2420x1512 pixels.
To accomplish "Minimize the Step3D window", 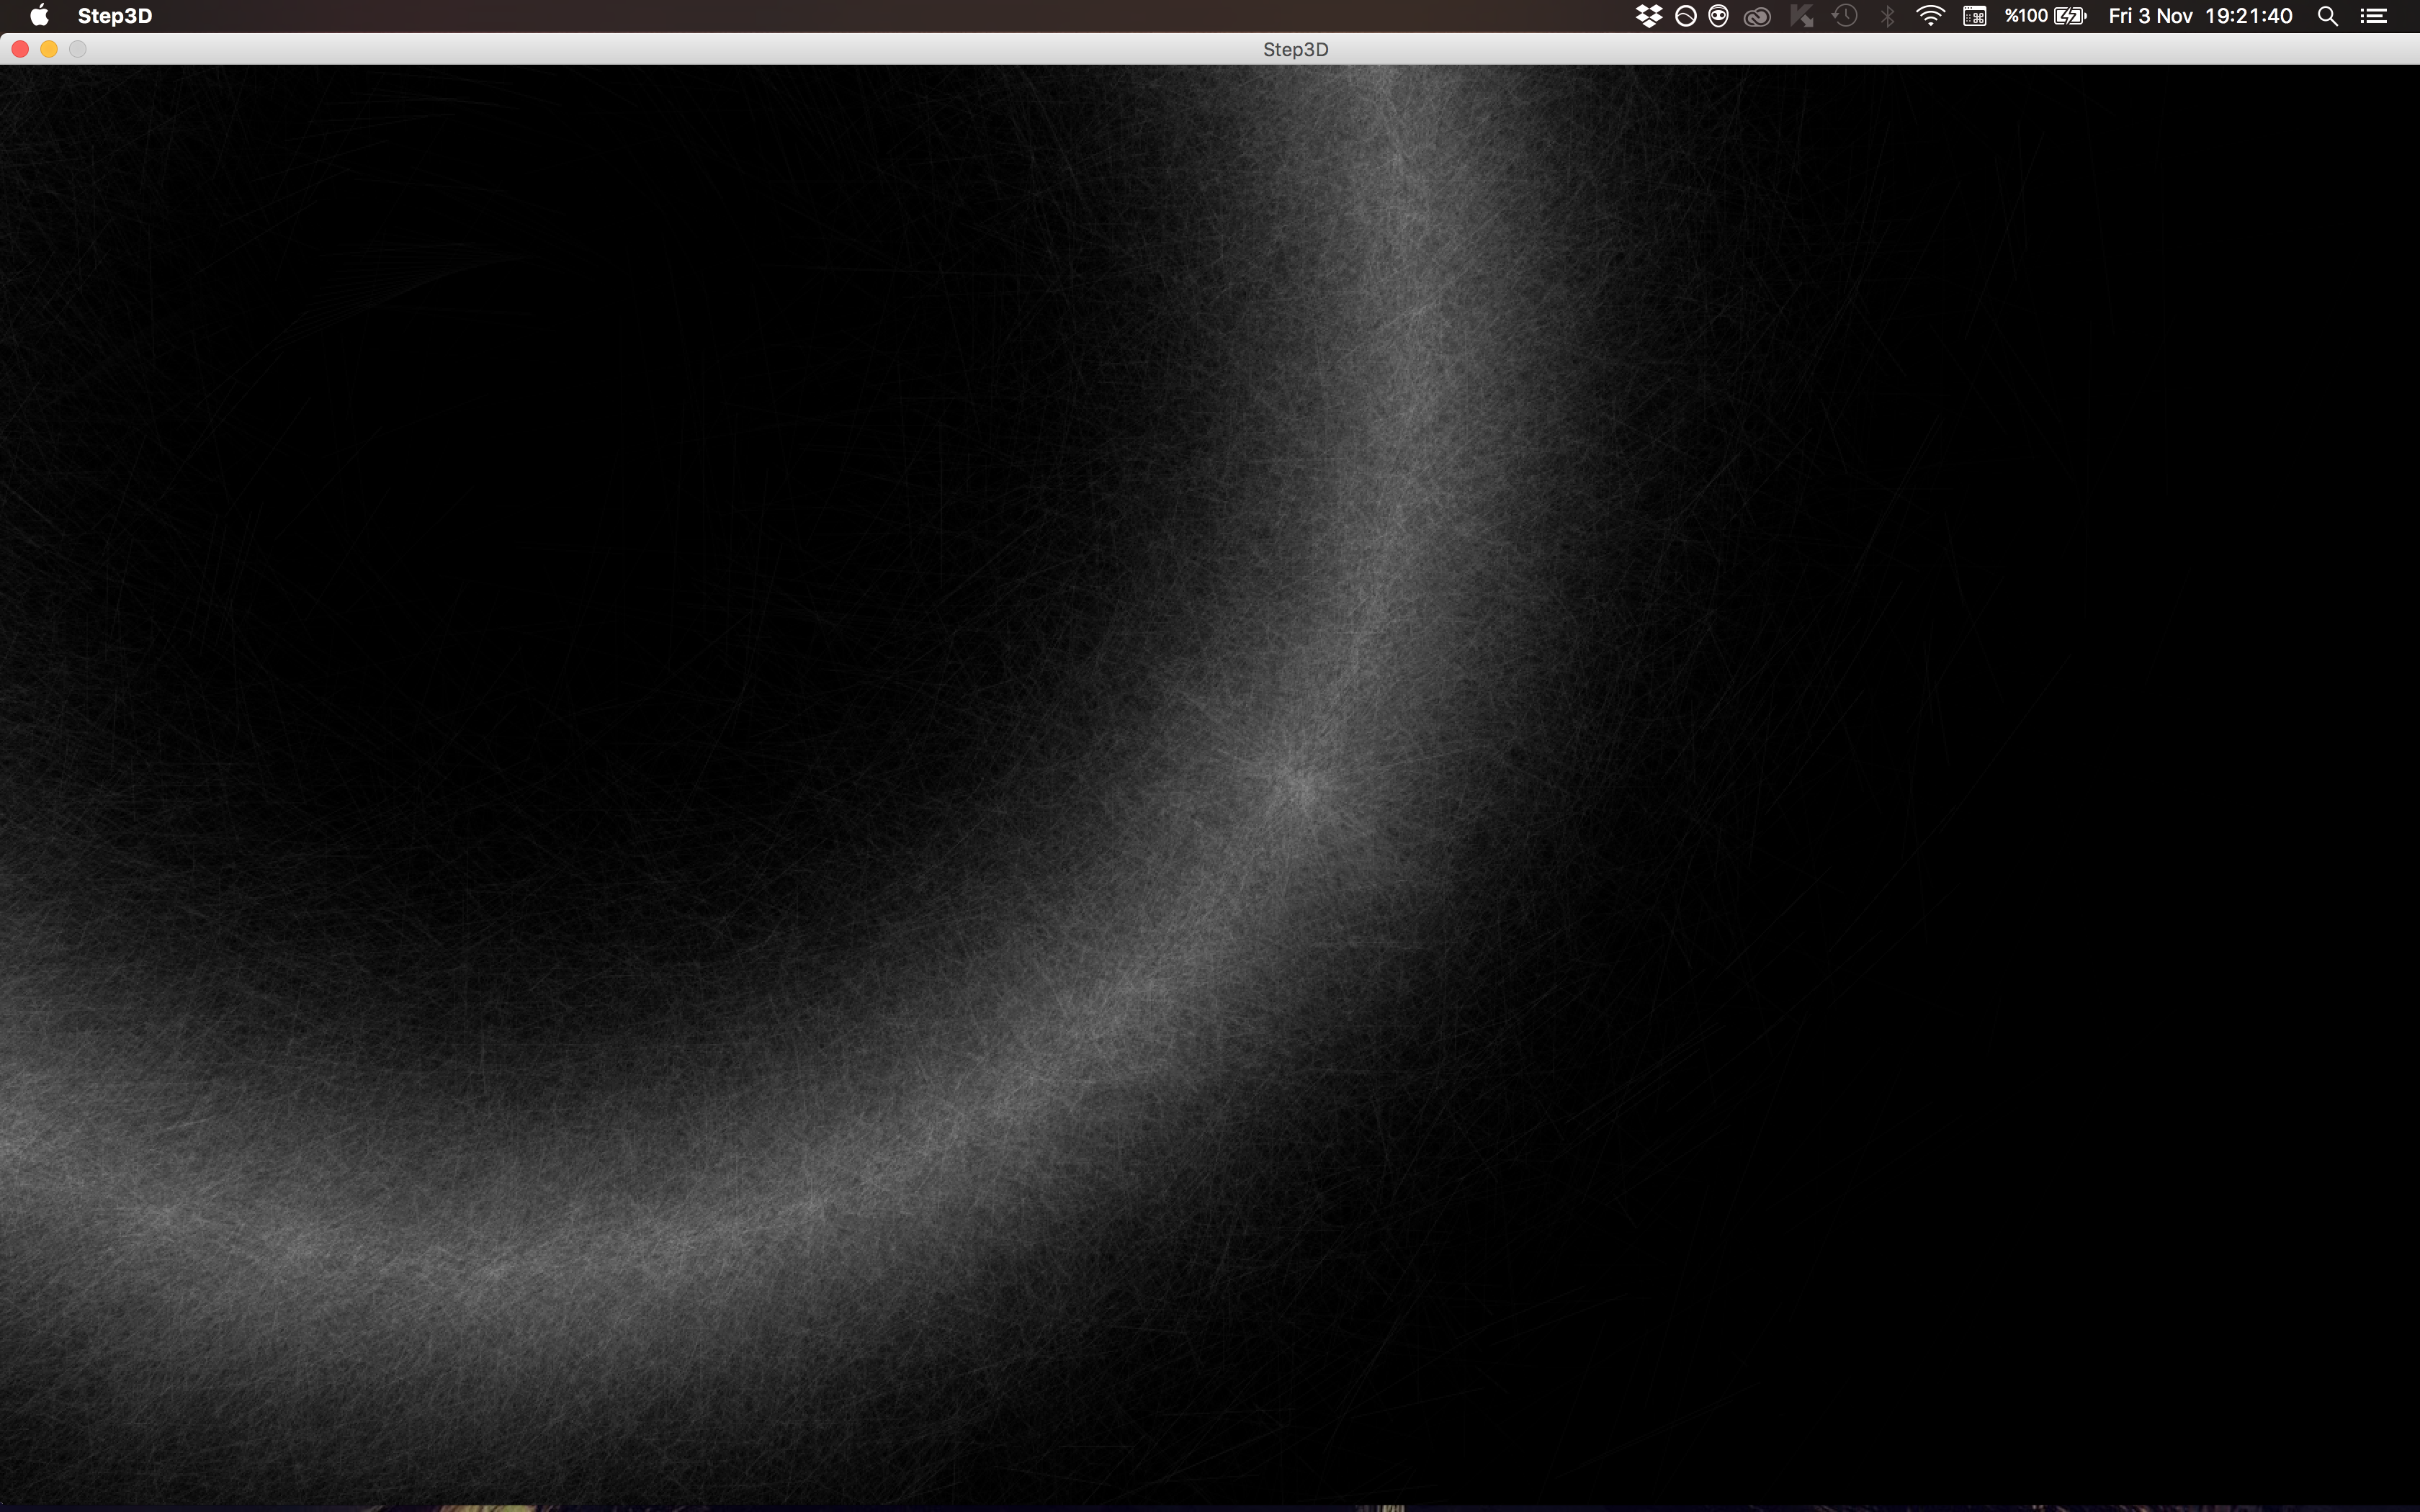I will click(49, 49).
